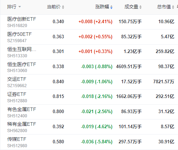Screen dimensions: 178x150
Task: Click market cap 10.96亿
Action: pos(166,21)
